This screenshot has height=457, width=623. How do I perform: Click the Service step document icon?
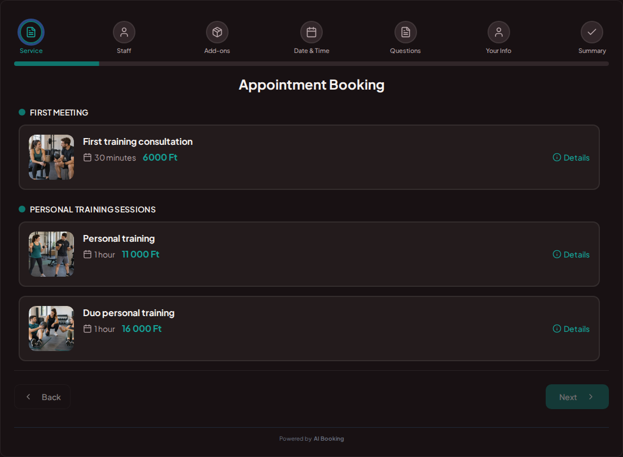(31, 32)
